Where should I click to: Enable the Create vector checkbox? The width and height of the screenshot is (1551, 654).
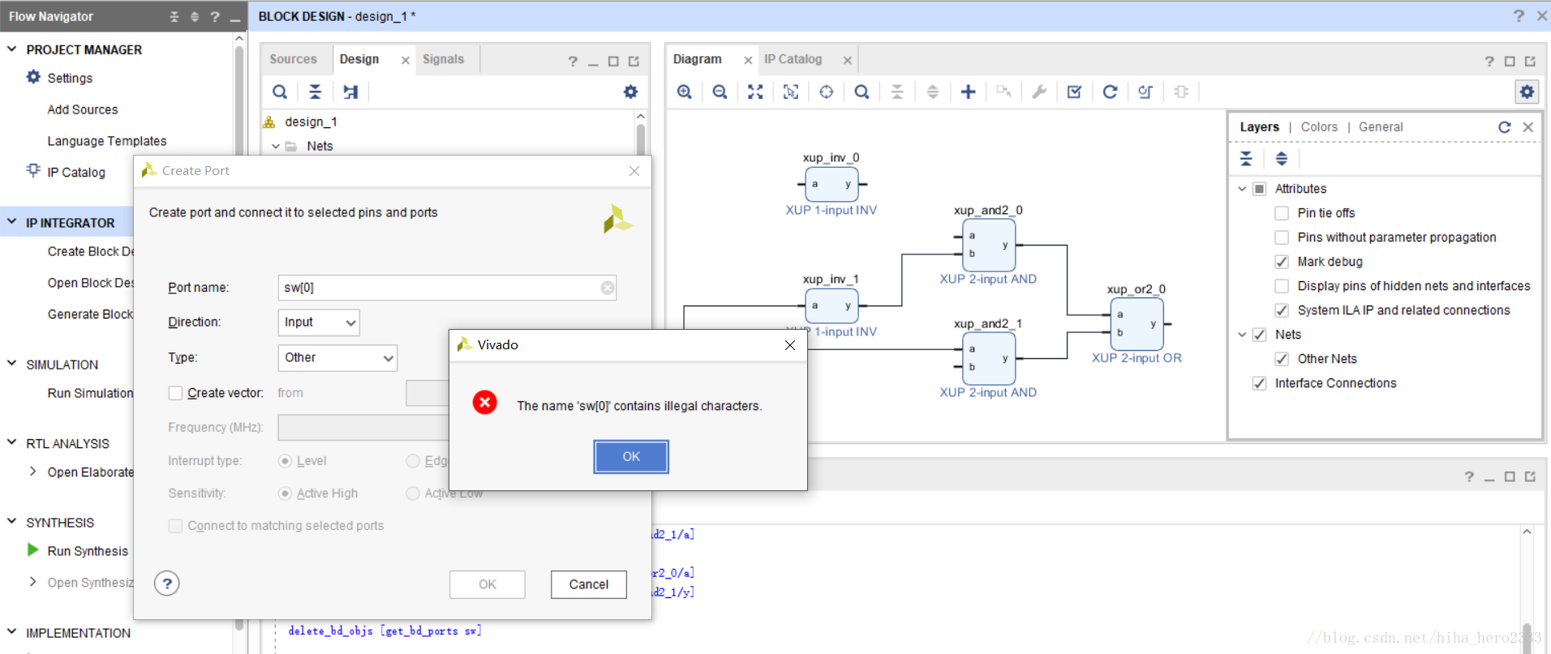tap(175, 393)
